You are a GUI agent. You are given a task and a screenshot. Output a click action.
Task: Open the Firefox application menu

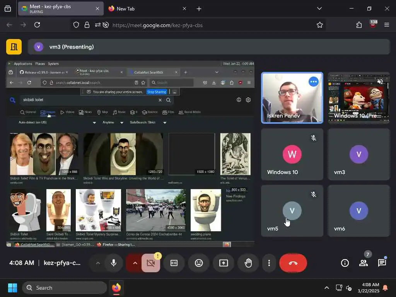point(386,25)
